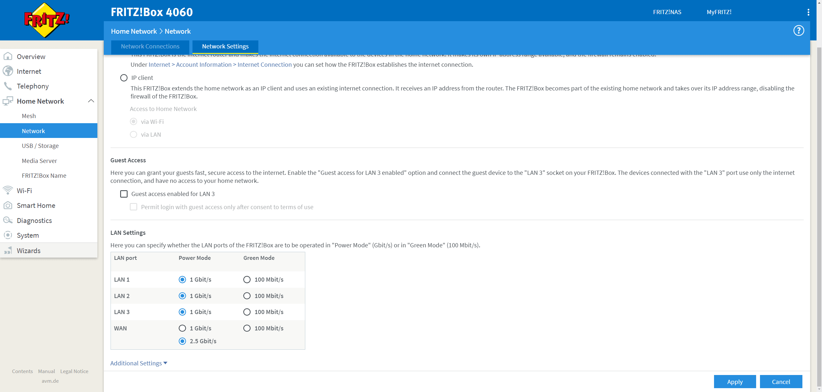This screenshot has width=822, height=392.
Task: Enable guest access for LAN 3
Action: [124, 194]
